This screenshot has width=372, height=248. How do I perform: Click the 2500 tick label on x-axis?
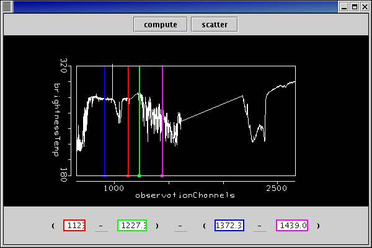(x=277, y=188)
